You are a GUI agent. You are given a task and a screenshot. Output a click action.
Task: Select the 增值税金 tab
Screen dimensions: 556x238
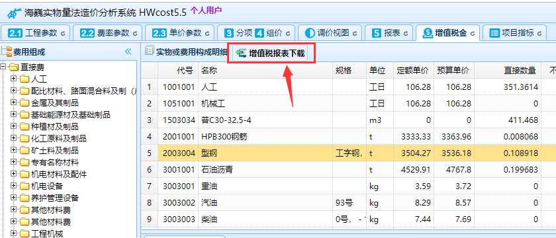click(x=448, y=33)
